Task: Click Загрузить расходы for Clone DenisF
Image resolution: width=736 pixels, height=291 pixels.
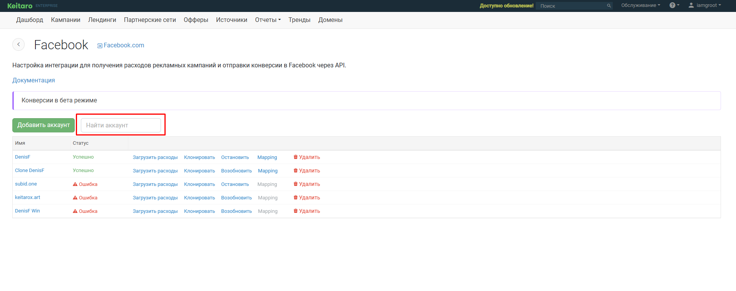Action: 155,171
